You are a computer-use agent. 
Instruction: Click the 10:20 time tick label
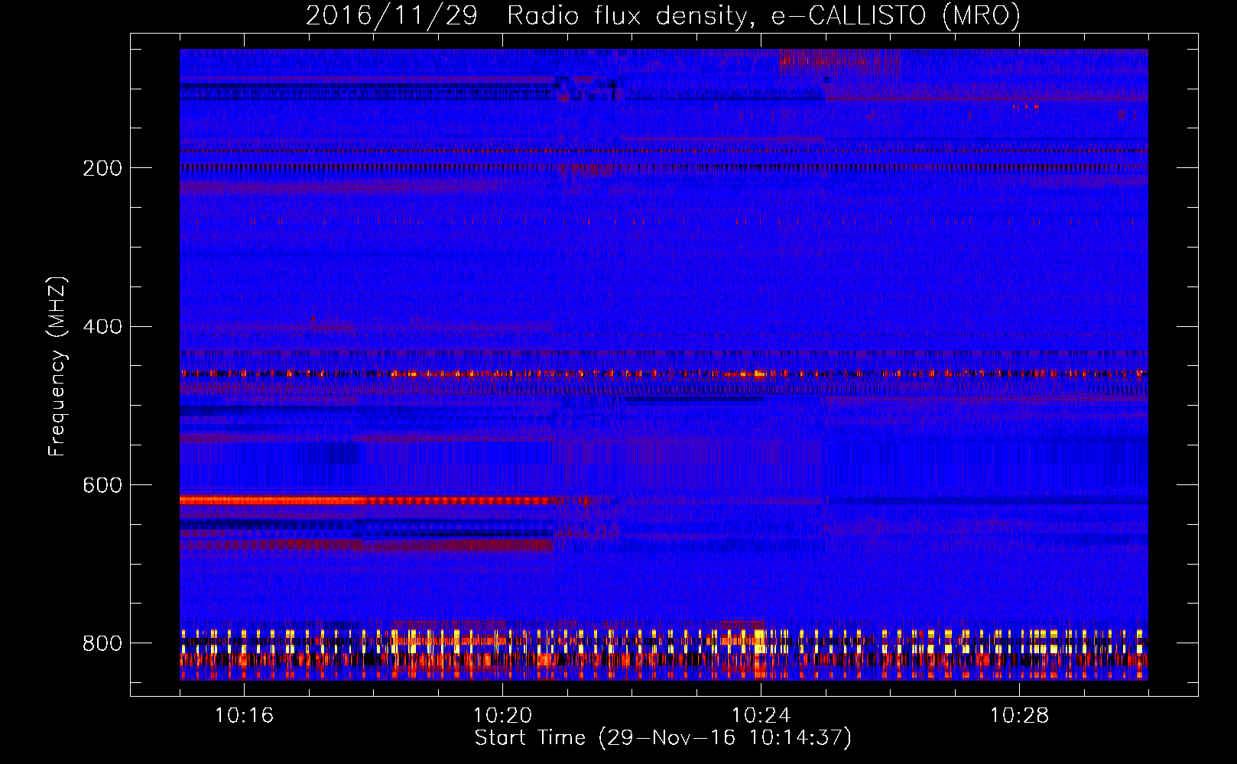(502, 716)
